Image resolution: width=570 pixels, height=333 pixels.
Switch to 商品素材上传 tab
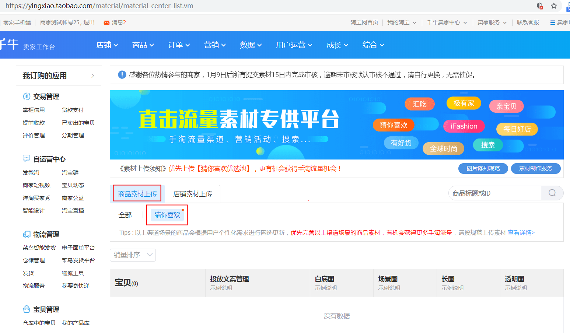click(x=137, y=194)
